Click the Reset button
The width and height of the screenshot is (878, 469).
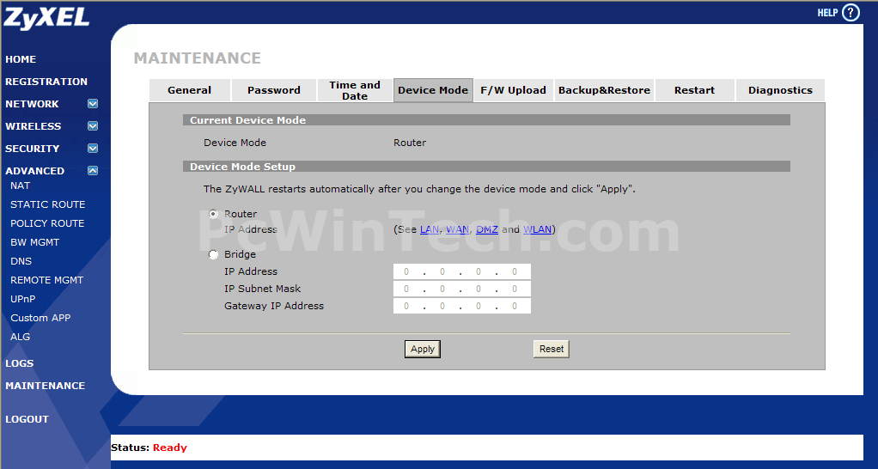tap(551, 349)
